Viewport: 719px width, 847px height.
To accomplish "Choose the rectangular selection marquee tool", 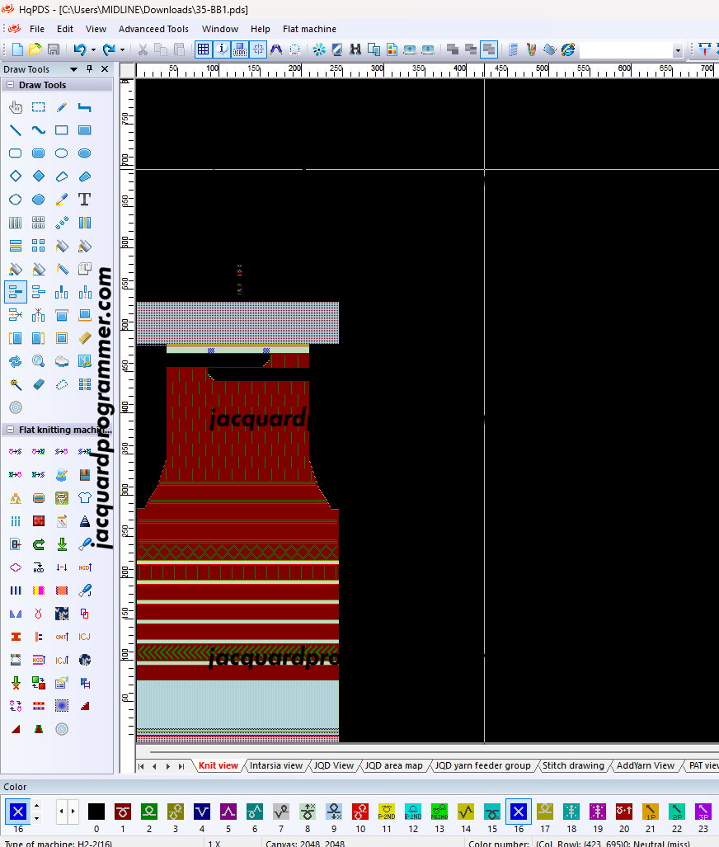I will pyautogui.click(x=39, y=107).
